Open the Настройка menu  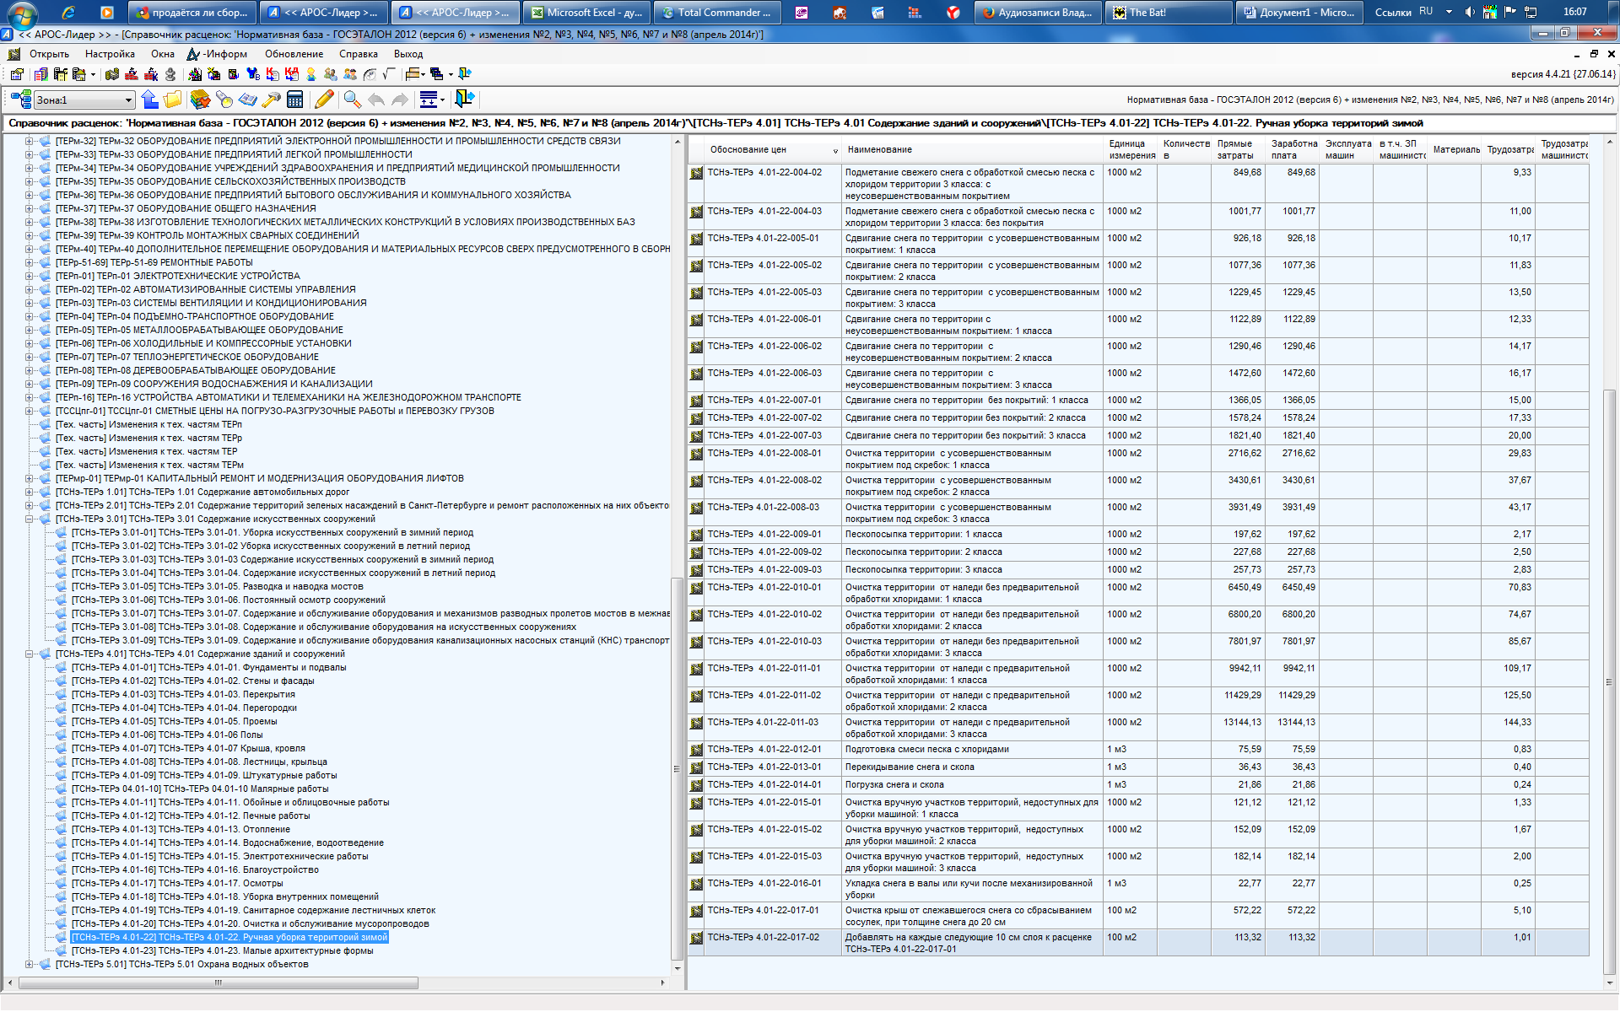pyautogui.click(x=110, y=54)
